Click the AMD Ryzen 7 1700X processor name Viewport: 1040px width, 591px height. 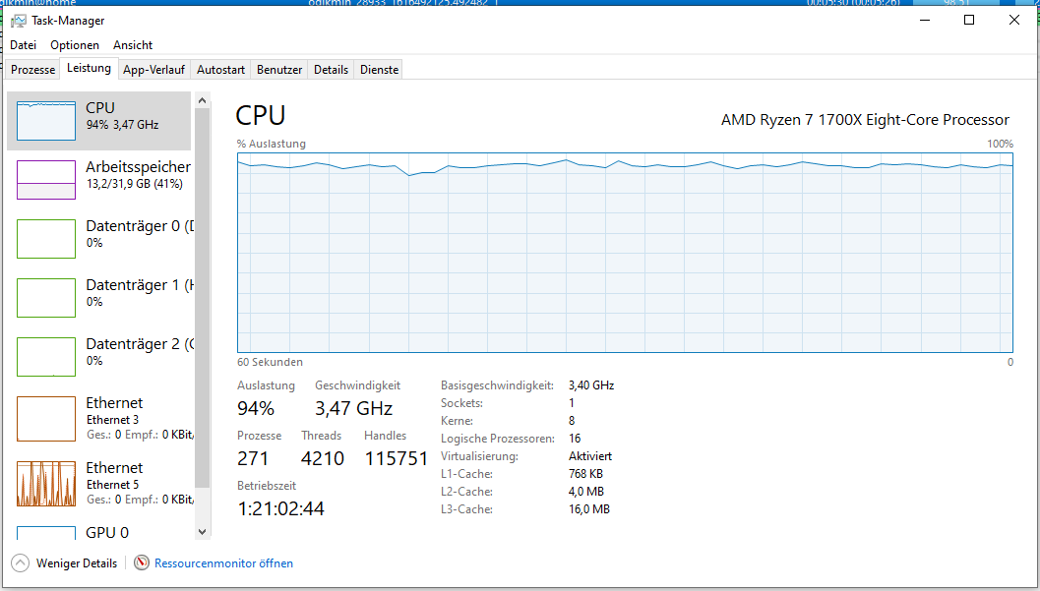click(865, 120)
